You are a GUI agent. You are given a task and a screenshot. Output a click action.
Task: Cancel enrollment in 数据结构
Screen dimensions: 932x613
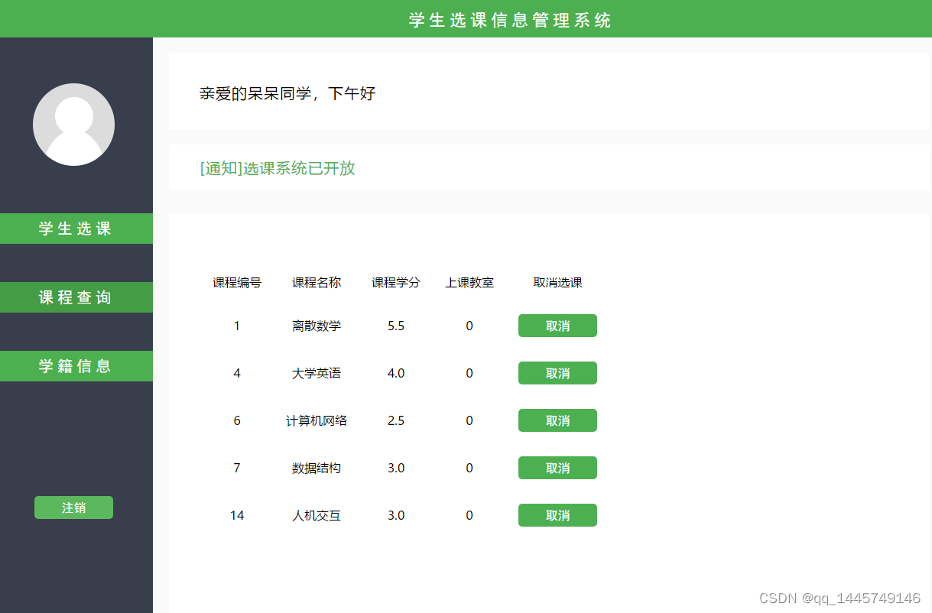tap(557, 468)
